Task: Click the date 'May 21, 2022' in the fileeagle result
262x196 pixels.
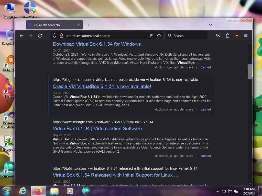Action: pyautogui.click(x=62, y=135)
